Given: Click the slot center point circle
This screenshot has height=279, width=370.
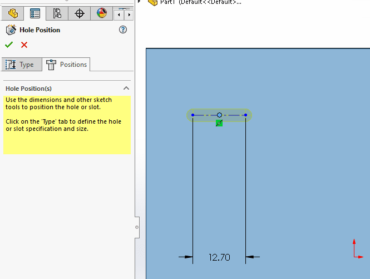Looking at the screenshot, I should pyautogui.click(x=219, y=115).
